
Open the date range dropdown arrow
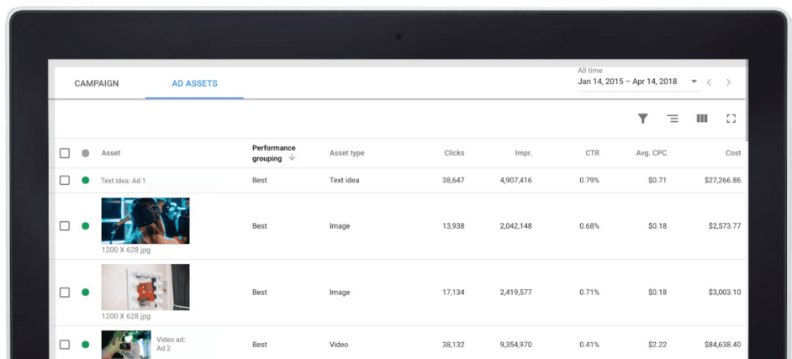(x=694, y=82)
